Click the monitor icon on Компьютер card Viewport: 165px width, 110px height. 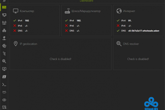click(15, 11)
